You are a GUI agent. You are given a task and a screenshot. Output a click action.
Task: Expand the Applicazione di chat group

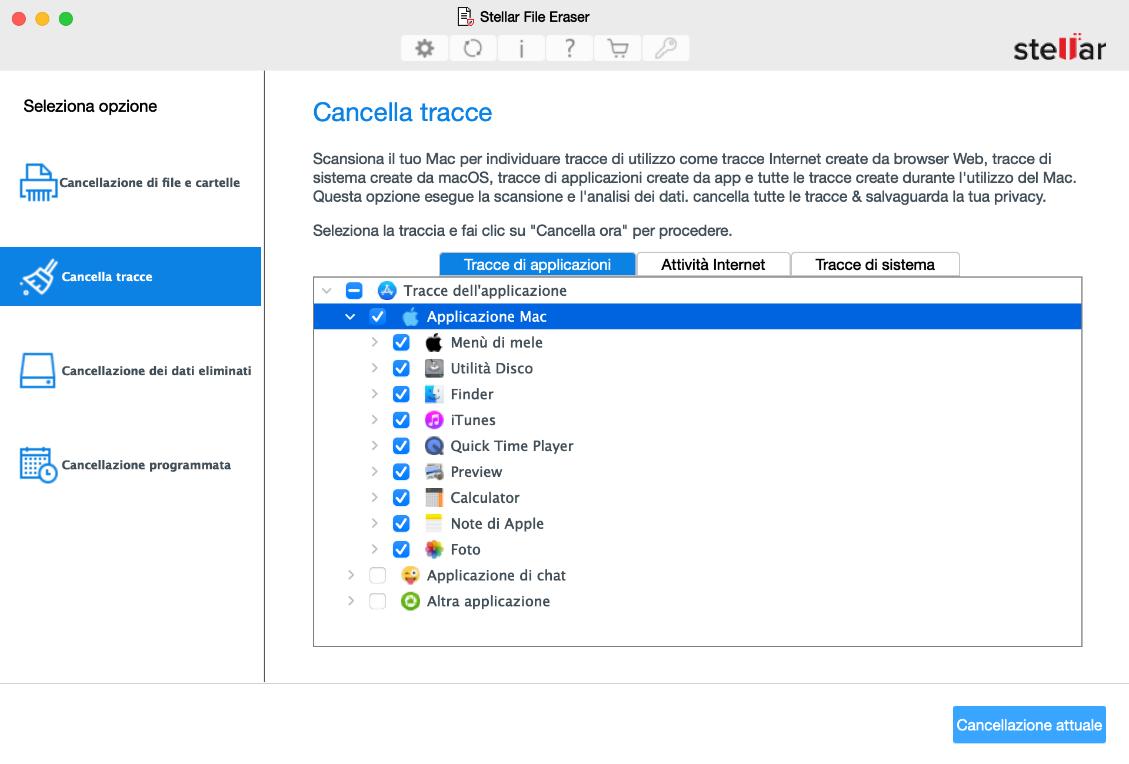click(x=351, y=575)
